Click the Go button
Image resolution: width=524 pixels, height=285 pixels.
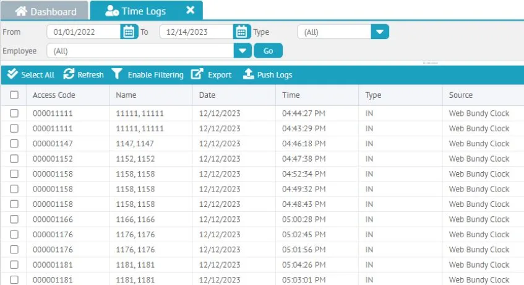(x=268, y=51)
